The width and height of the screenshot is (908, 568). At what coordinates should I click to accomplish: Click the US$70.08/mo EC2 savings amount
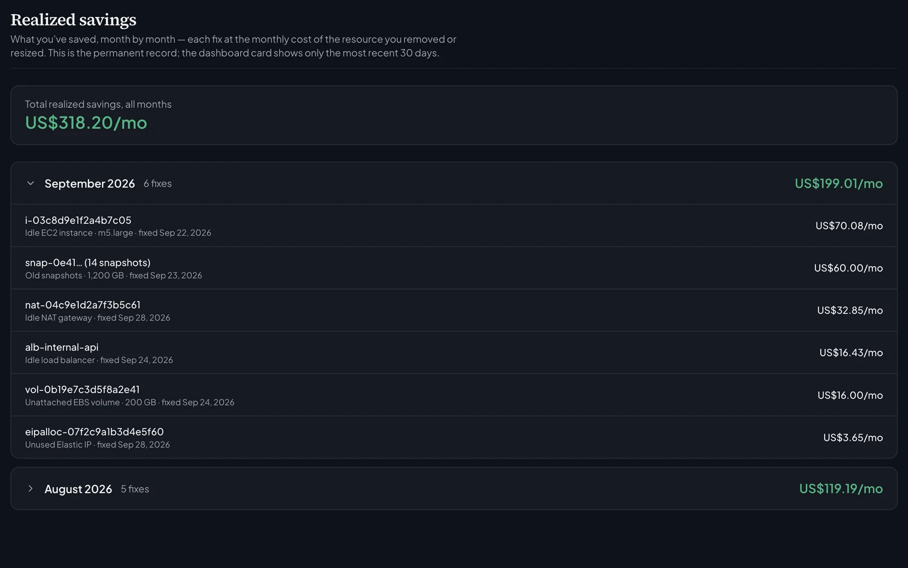point(849,225)
